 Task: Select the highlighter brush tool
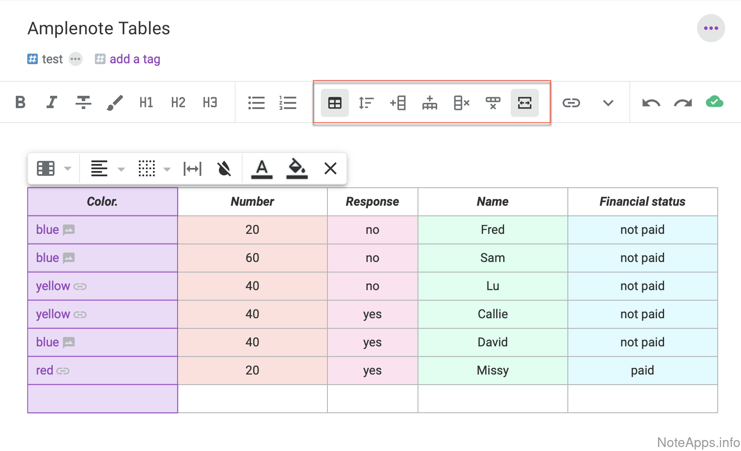pos(115,102)
